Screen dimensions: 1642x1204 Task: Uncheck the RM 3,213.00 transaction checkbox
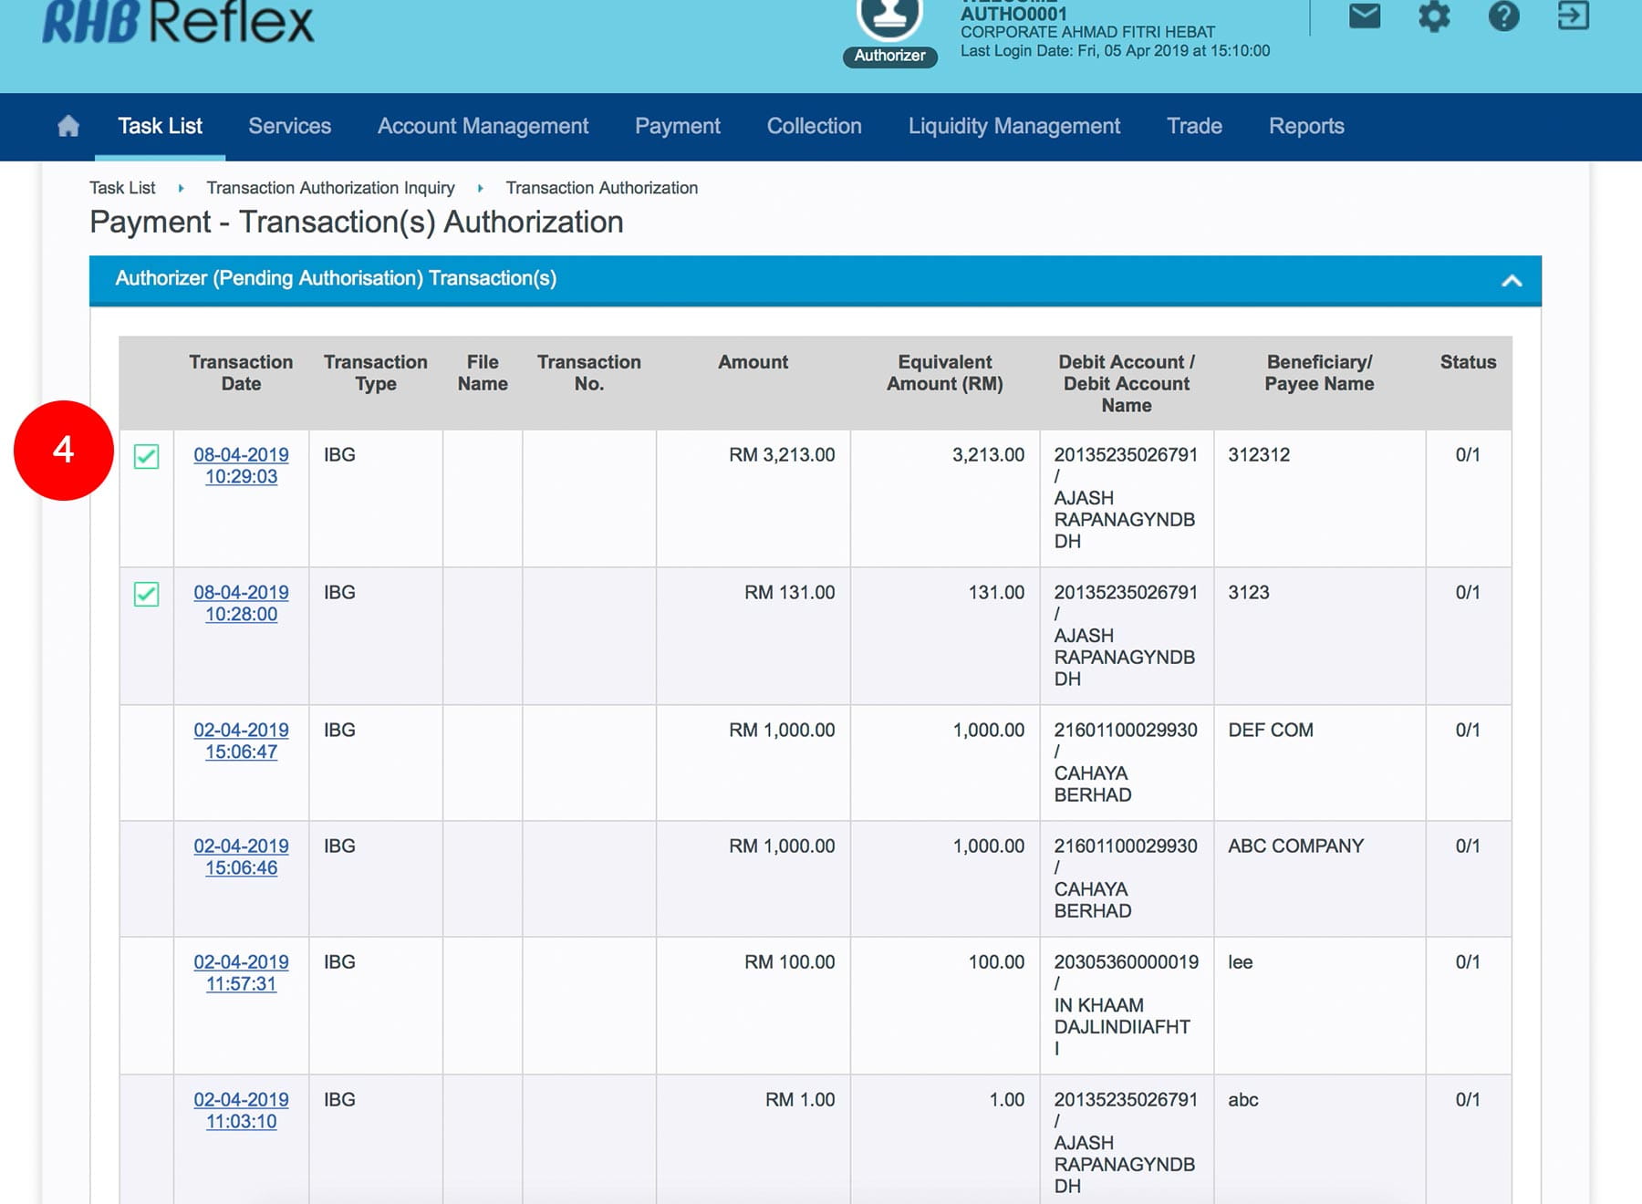pyautogui.click(x=146, y=456)
